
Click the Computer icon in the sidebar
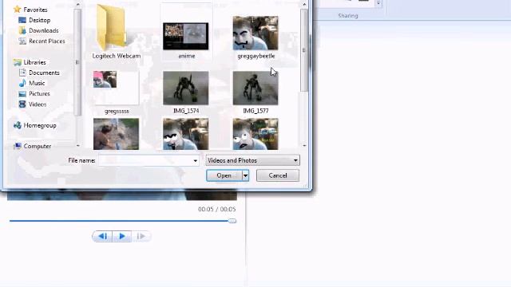tap(18, 146)
